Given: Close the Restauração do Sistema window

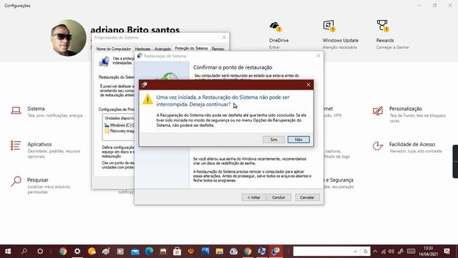Looking at the screenshot, I should [x=318, y=56].
